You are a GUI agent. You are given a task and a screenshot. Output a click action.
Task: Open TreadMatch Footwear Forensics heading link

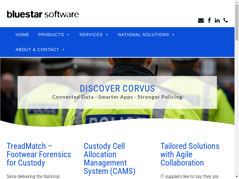[x=39, y=155]
